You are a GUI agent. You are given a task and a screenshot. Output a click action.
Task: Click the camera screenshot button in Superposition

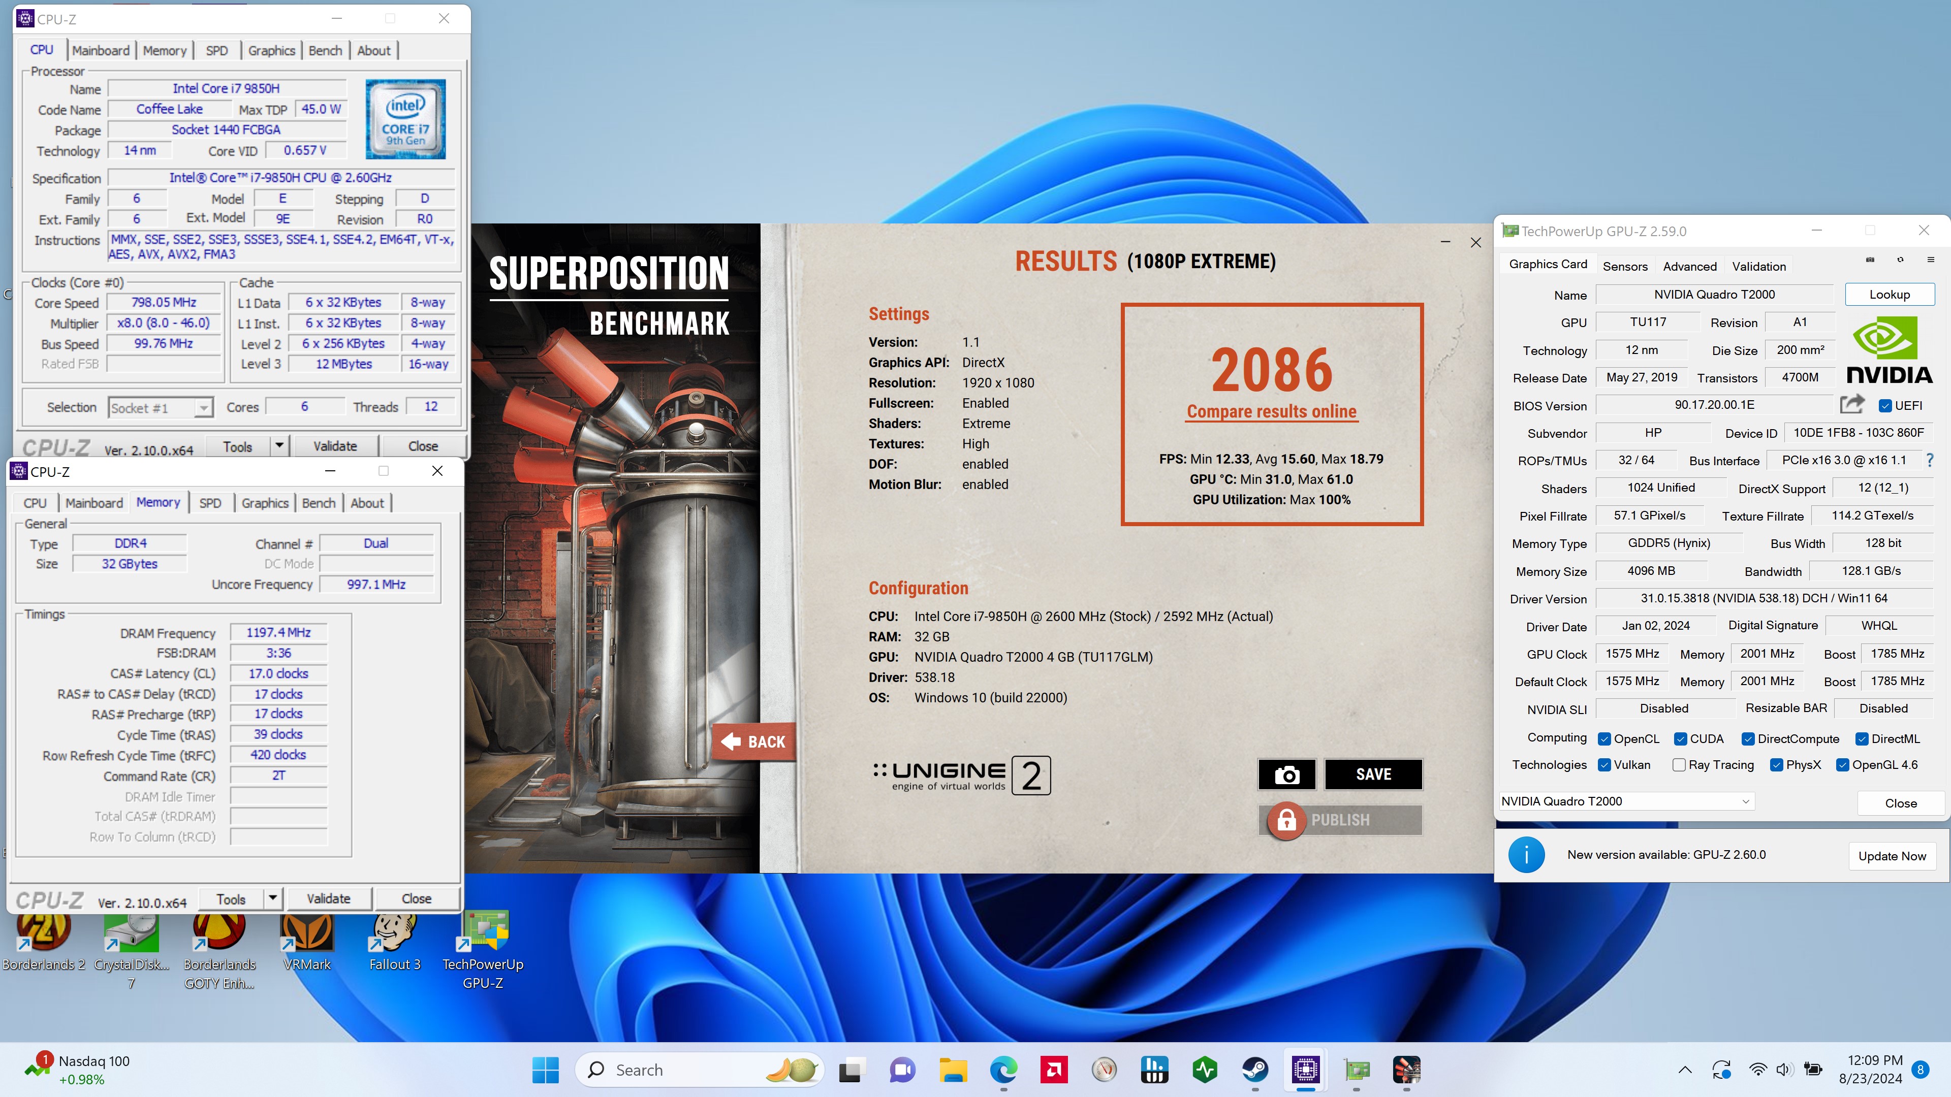click(x=1286, y=773)
